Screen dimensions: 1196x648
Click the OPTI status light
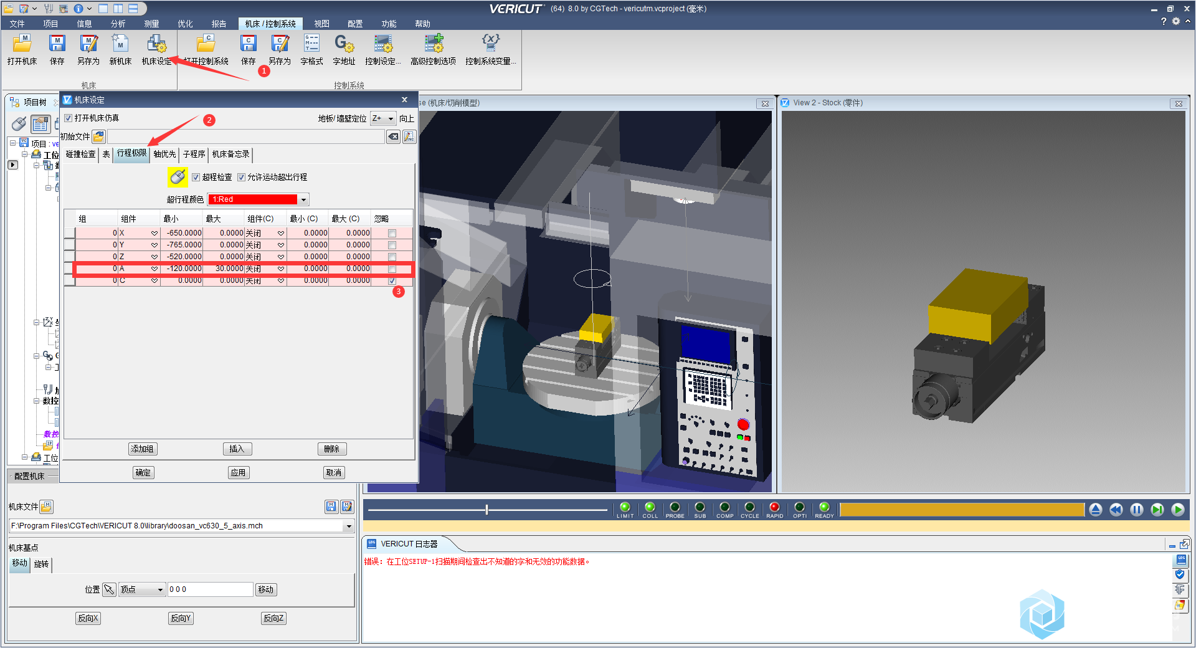(x=799, y=507)
